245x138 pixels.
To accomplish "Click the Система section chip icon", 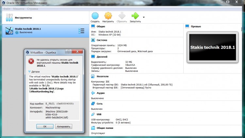I will click(93, 40).
